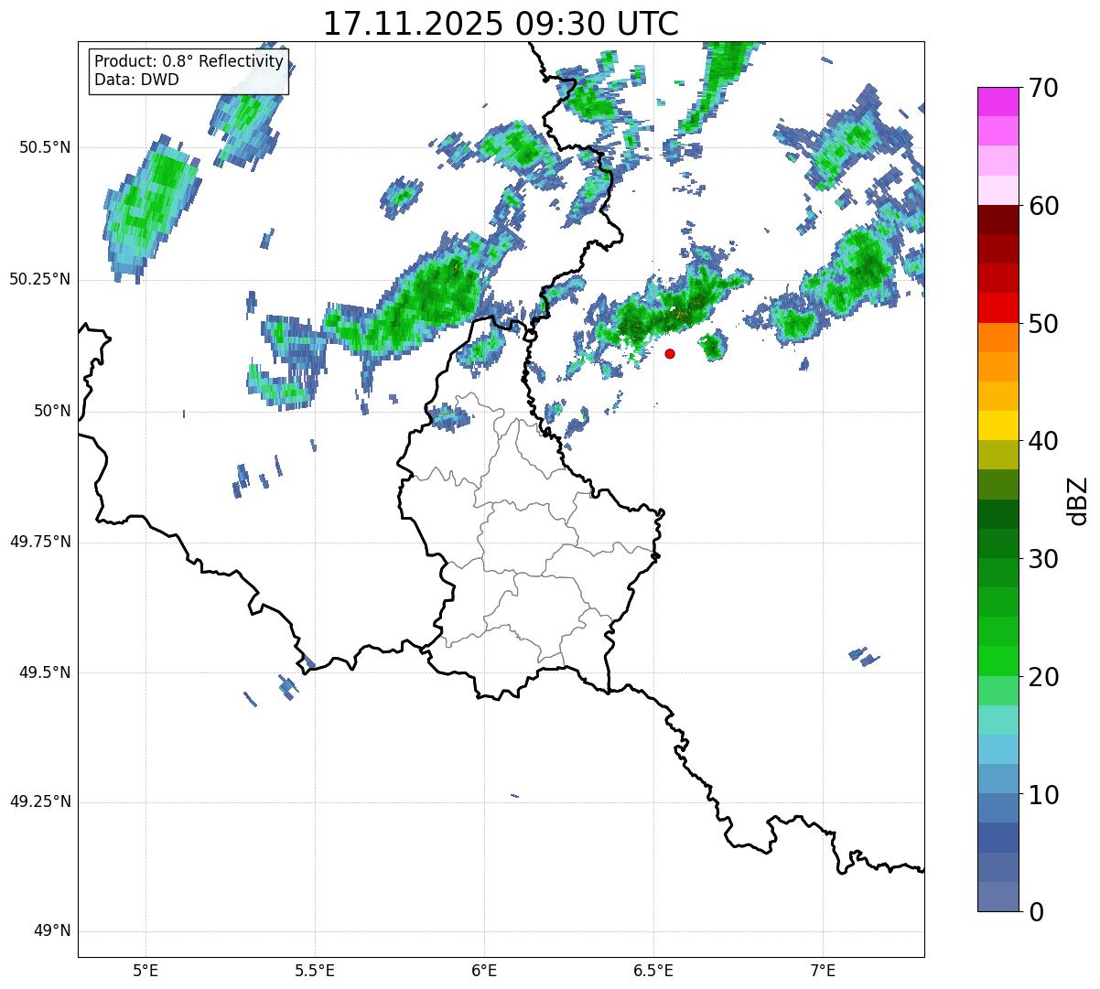
Task: Click the 'dBZ' colorbar axis label
Action: 1078,500
